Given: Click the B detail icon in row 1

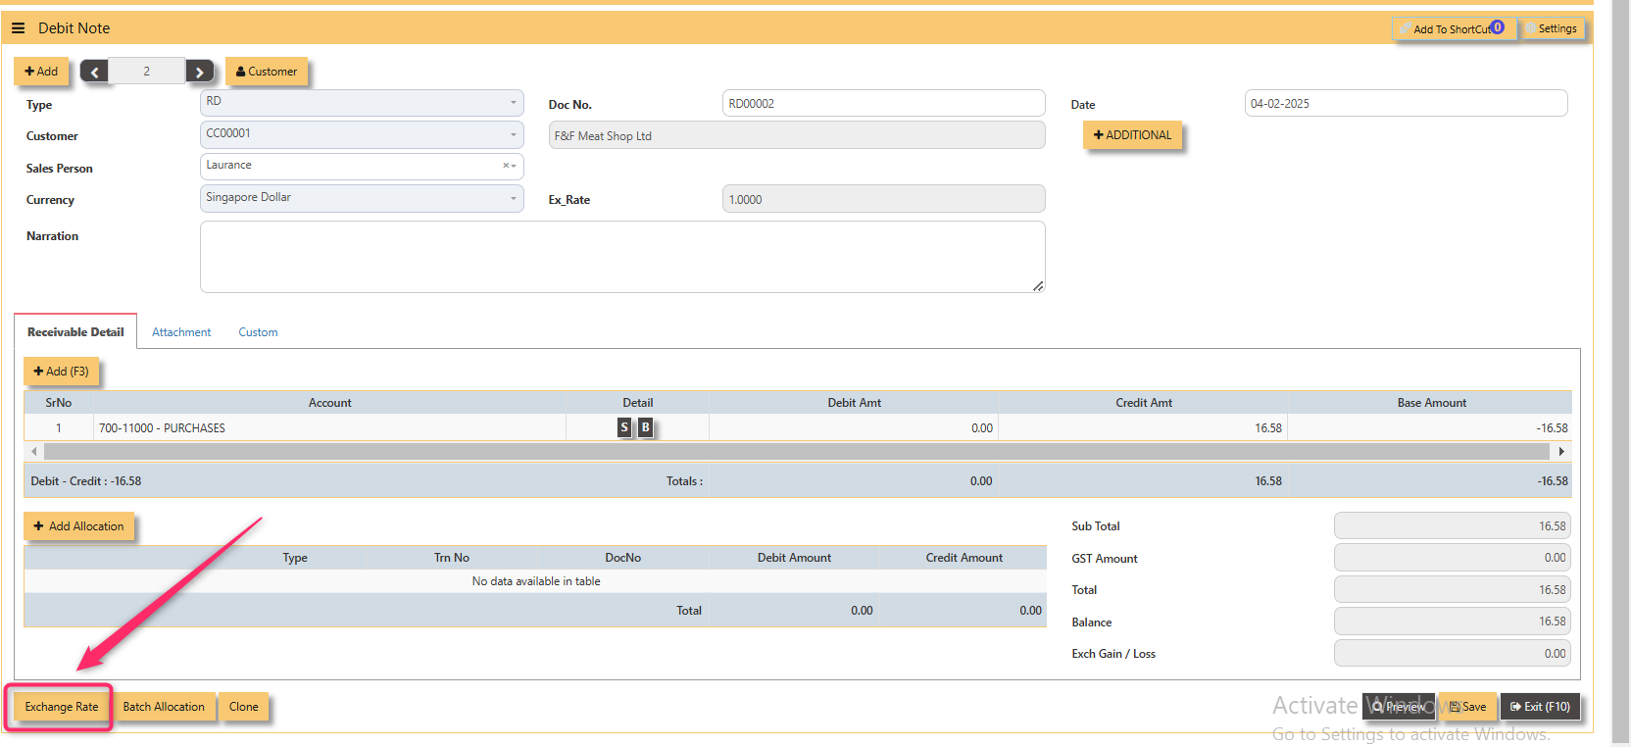Looking at the screenshot, I should click(645, 427).
